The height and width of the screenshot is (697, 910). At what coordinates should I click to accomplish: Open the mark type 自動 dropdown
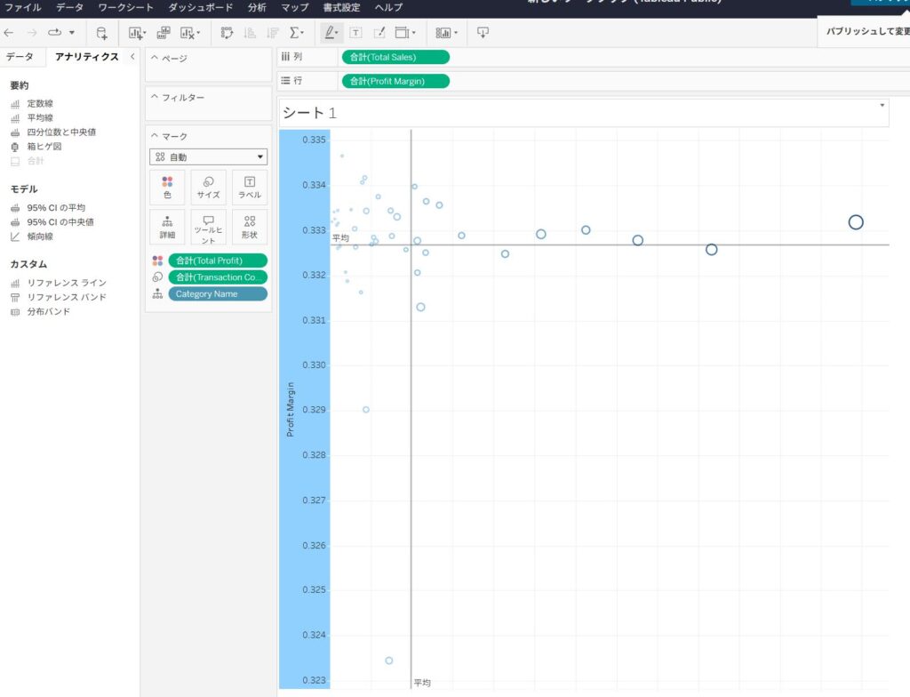pos(209,157)
